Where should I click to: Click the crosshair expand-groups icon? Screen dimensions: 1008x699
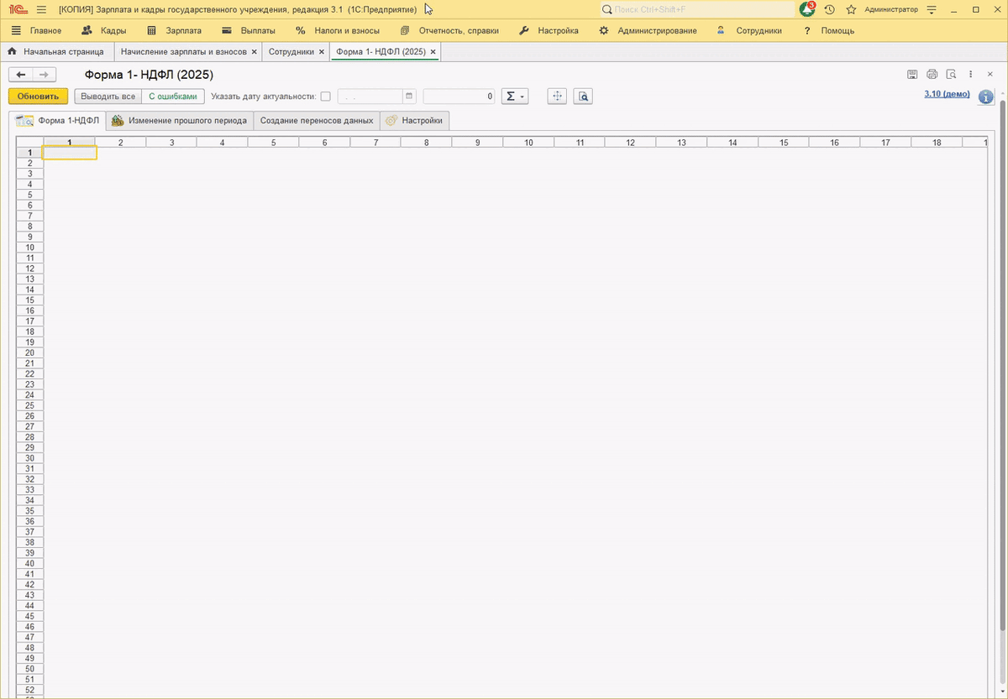click(x=557, y=97)
